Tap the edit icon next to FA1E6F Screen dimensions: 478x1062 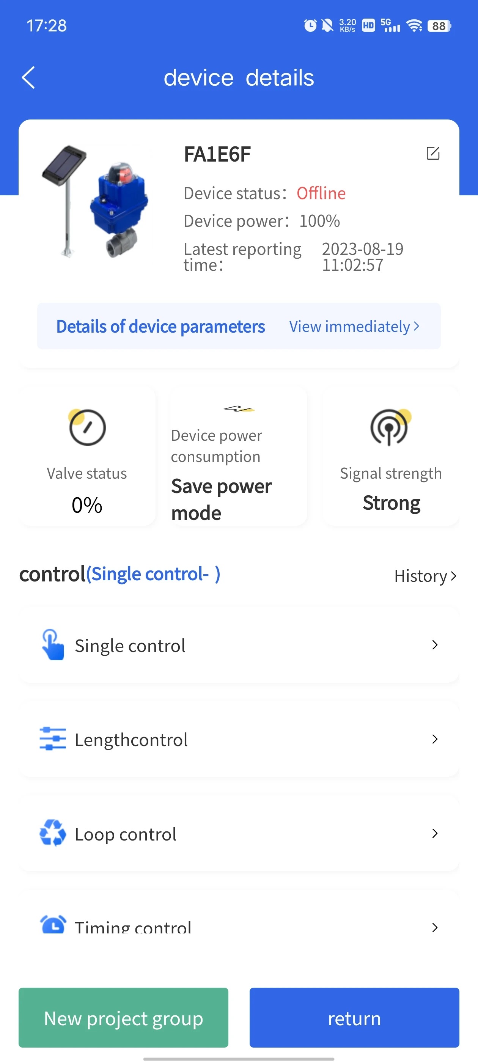(432, 153)
